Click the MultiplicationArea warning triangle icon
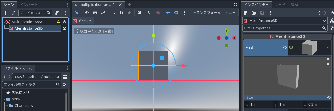The height and width of the screenshot is (111, 334). [x=58, y=22]
